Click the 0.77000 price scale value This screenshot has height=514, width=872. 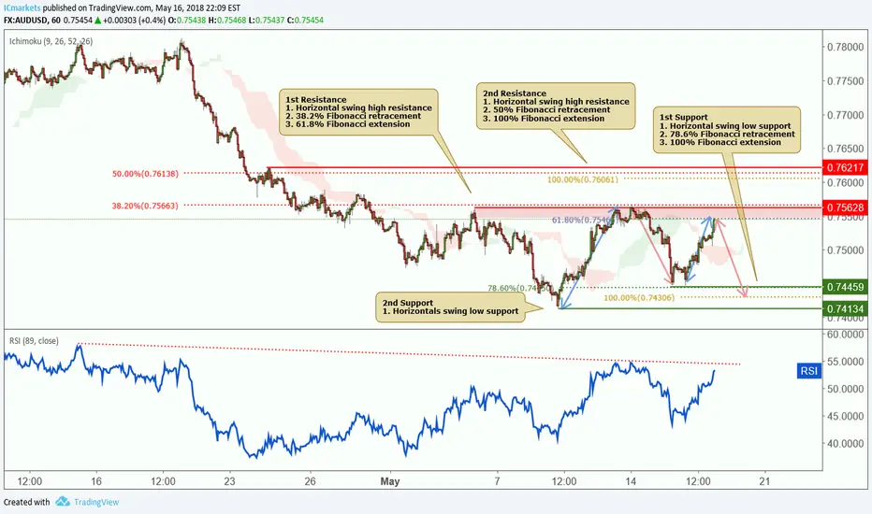pyautogui.click(x=845, y=115)
